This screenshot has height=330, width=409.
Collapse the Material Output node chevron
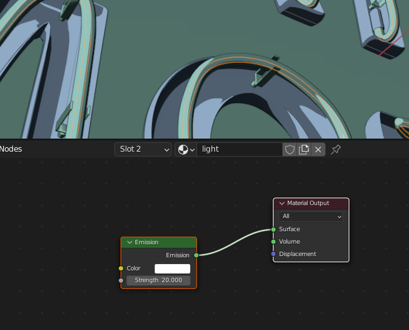click(x=282, y=203)
